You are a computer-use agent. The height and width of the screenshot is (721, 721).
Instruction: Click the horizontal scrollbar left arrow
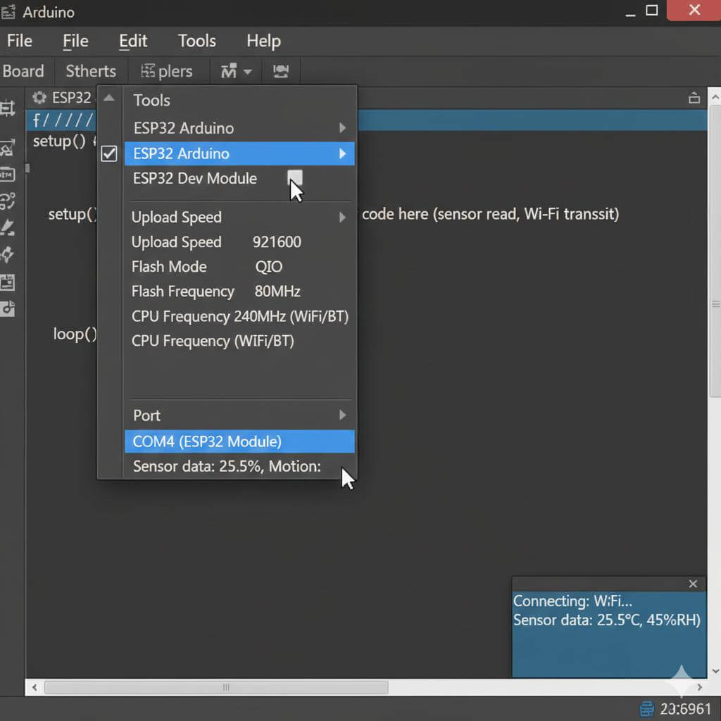click(35, 687)
